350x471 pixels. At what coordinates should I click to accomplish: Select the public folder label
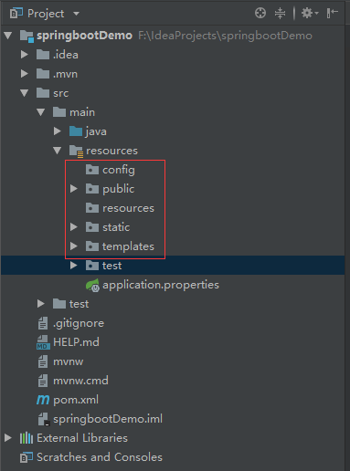[118, 189]
